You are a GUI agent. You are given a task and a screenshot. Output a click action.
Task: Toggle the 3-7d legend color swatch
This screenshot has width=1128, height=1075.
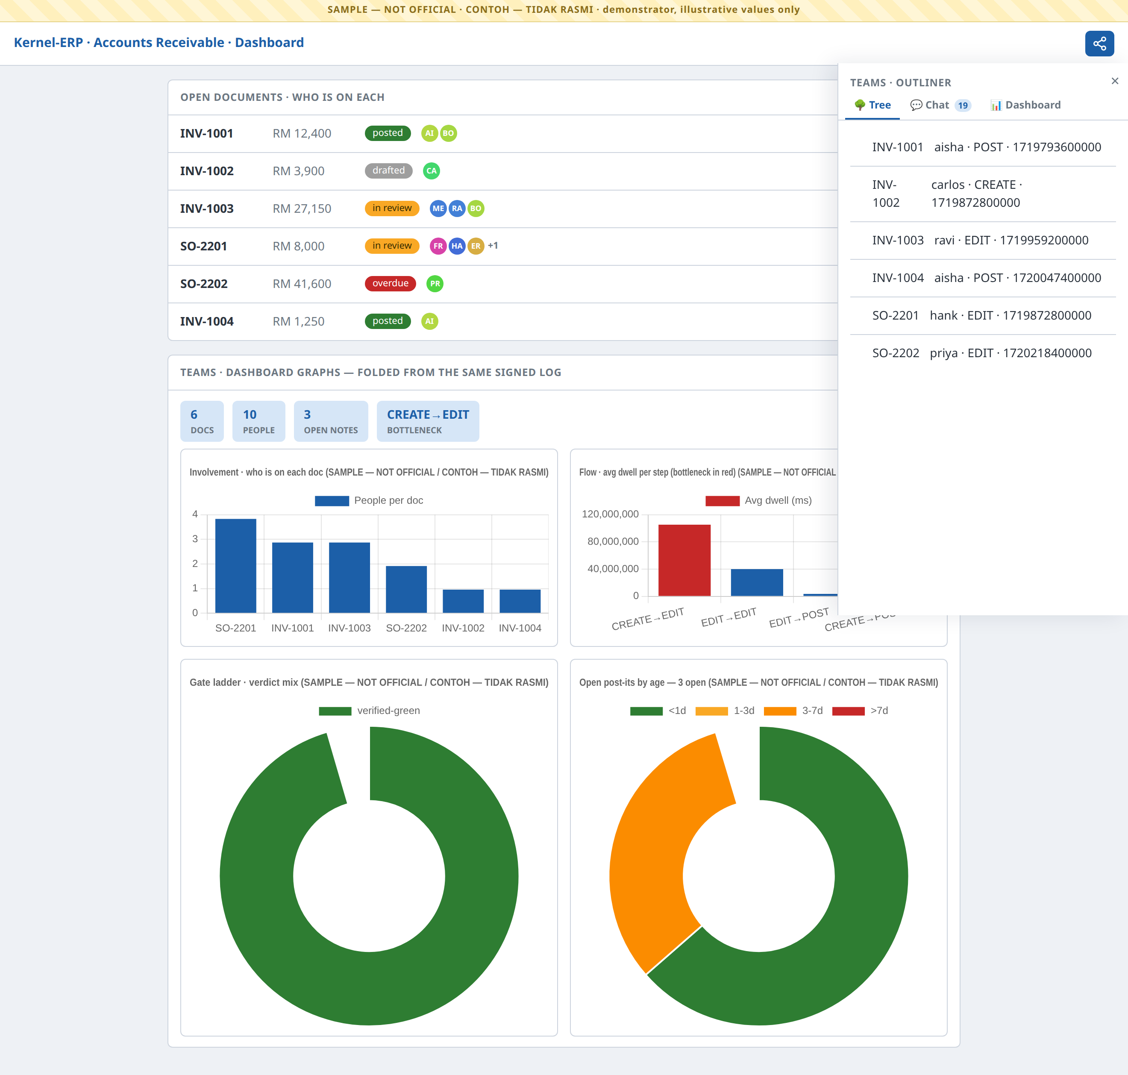[779, 711]
